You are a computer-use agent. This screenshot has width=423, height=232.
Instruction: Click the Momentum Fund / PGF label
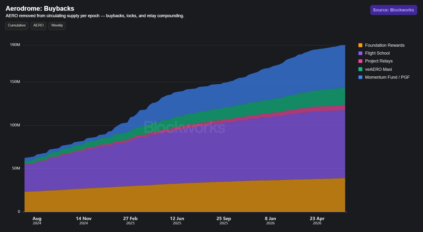pyautogui.click(x=387, y=77)
